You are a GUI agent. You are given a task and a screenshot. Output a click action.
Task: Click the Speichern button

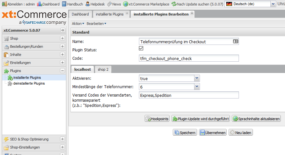coord(185,132)
